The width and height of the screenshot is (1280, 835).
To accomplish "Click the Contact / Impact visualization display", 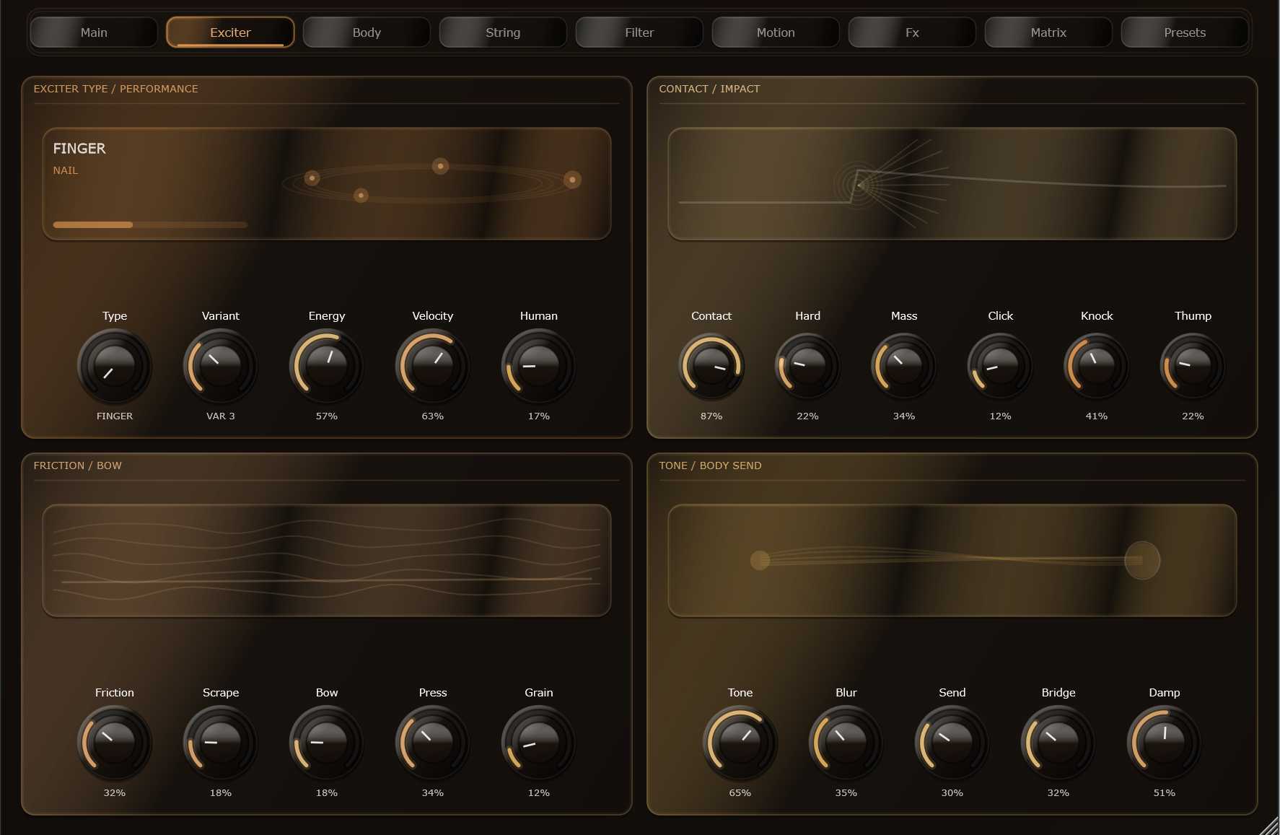I will coord(952,184).
